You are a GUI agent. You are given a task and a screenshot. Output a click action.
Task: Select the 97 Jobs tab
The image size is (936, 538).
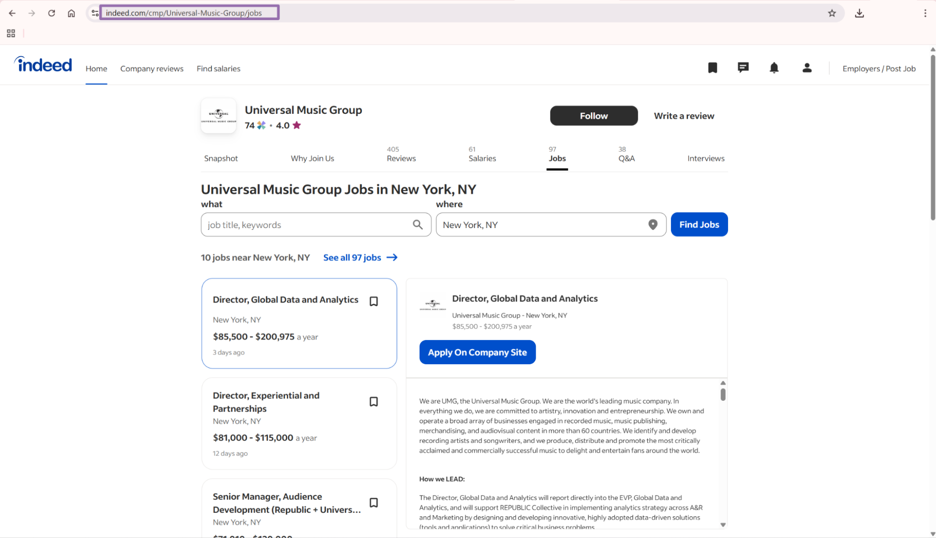click(557, 154)
